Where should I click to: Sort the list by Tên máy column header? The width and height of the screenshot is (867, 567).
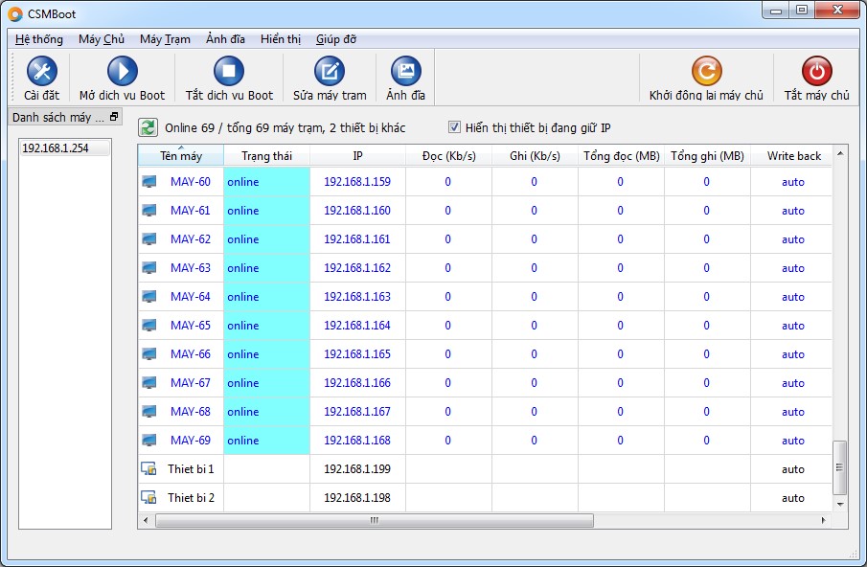(181, 156)
